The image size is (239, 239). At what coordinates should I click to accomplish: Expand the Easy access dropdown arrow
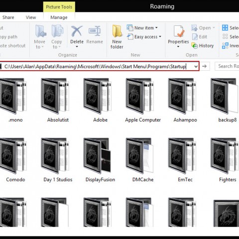[160, 37]
